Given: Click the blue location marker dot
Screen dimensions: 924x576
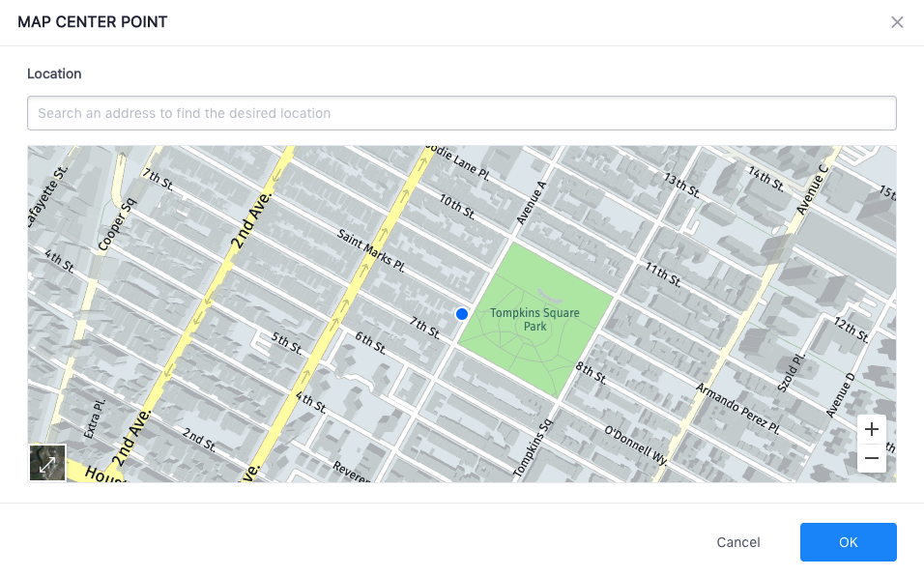Looking at the screenshot, I should [x=462, y=314].
